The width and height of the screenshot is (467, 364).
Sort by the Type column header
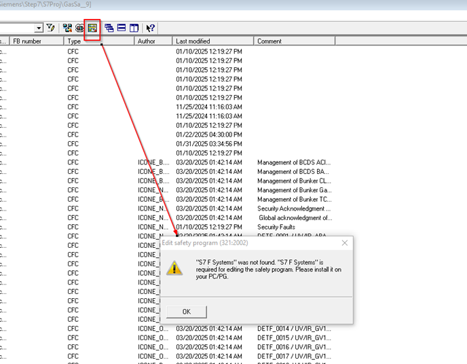coord(99,41)
